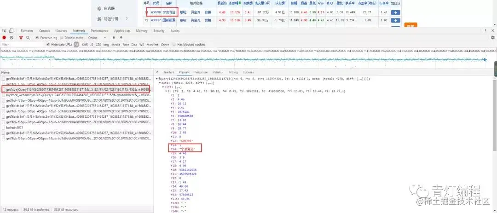Filter requests by Doc

tap(134, 45)
